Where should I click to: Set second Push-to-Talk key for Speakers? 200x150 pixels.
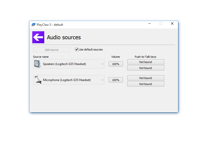click(145, 68)
